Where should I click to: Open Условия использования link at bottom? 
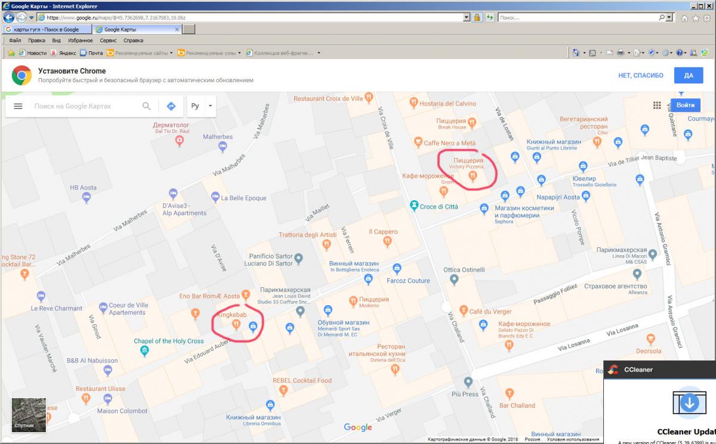click(573, 440)
